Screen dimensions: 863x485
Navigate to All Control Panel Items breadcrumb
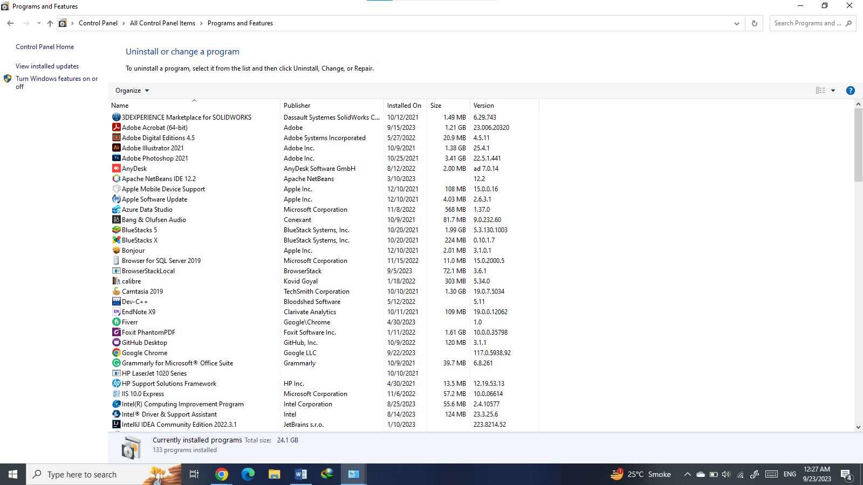162,23
